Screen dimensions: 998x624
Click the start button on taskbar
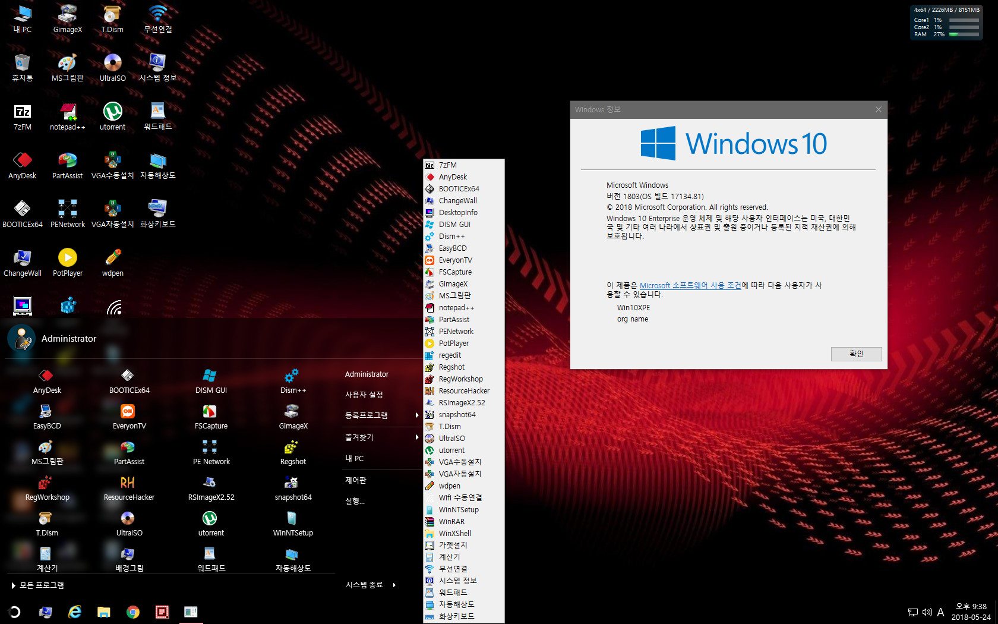pyautogui.click(x=14, y=612)
